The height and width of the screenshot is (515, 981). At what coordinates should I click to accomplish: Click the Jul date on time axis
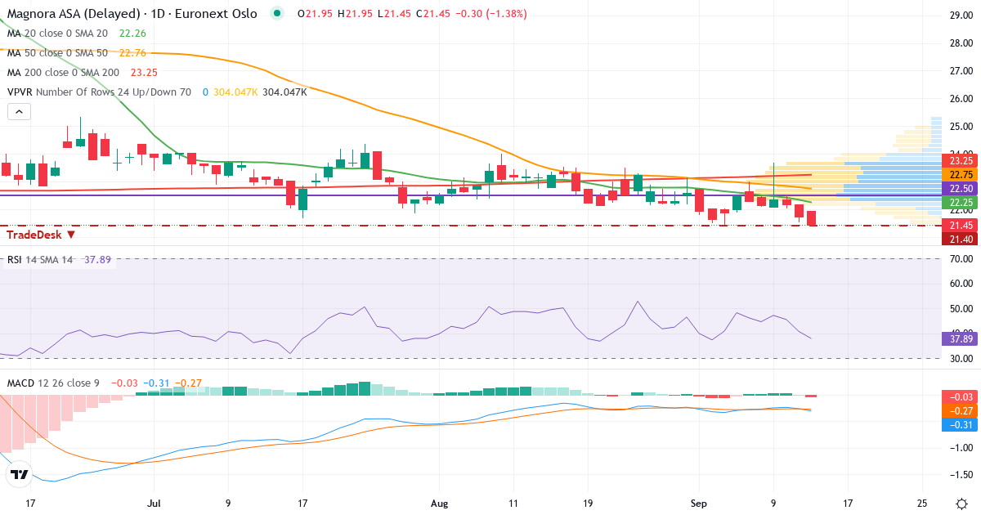pyautogui.click(x=155, y=502)
